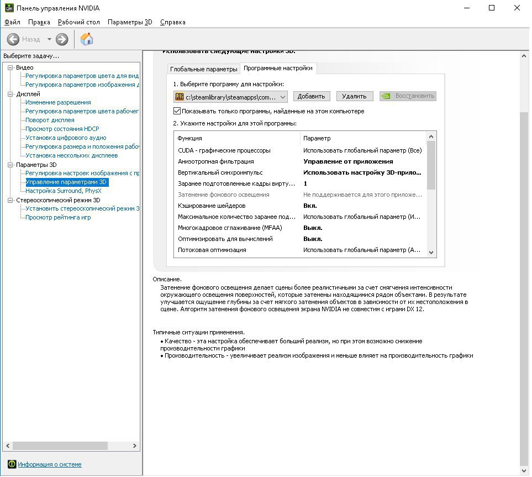Click the NVIDIA icon next to system information
This screenshot has width=532, height=477.
coord(12,464)
